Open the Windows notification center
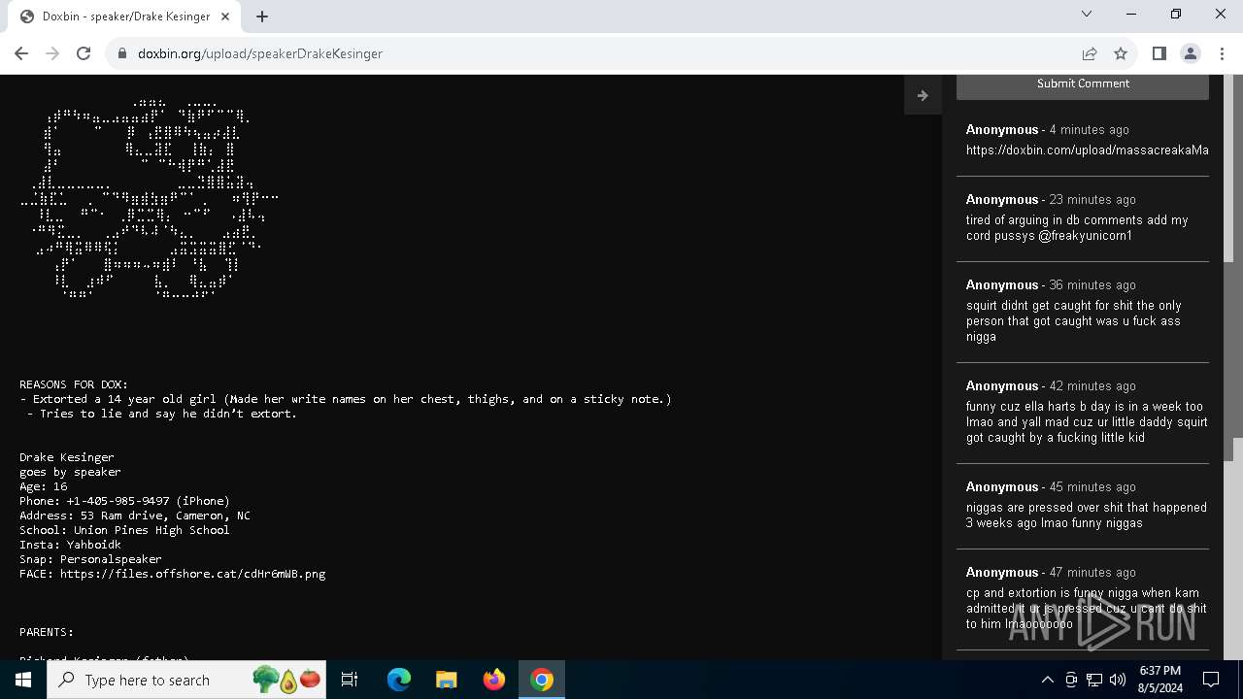Image resolution: width=1243 pixels, height=699 pixels. coord(1211,680)
